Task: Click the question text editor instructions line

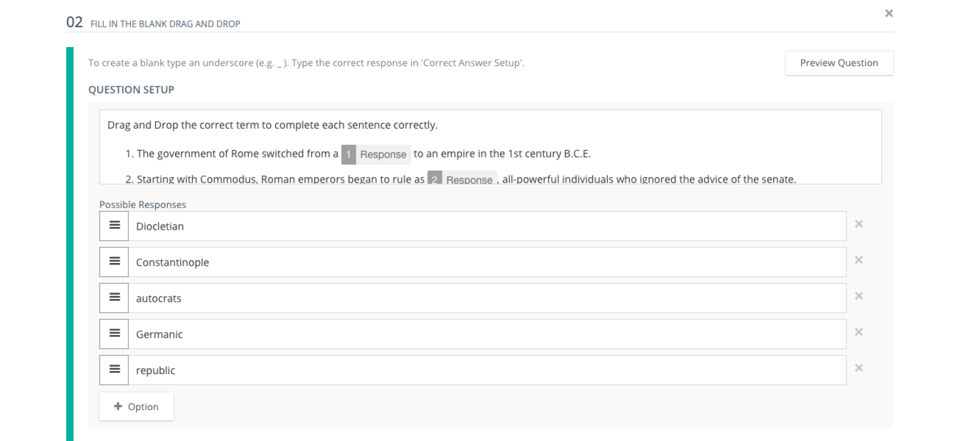Action: pos(272,125)
